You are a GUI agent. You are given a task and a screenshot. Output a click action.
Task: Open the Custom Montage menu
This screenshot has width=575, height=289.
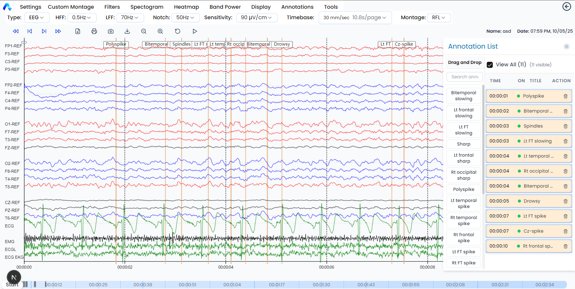point(71,7)
